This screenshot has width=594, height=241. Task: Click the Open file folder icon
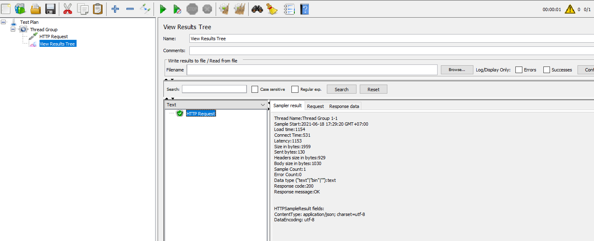(x=35, y=9)
